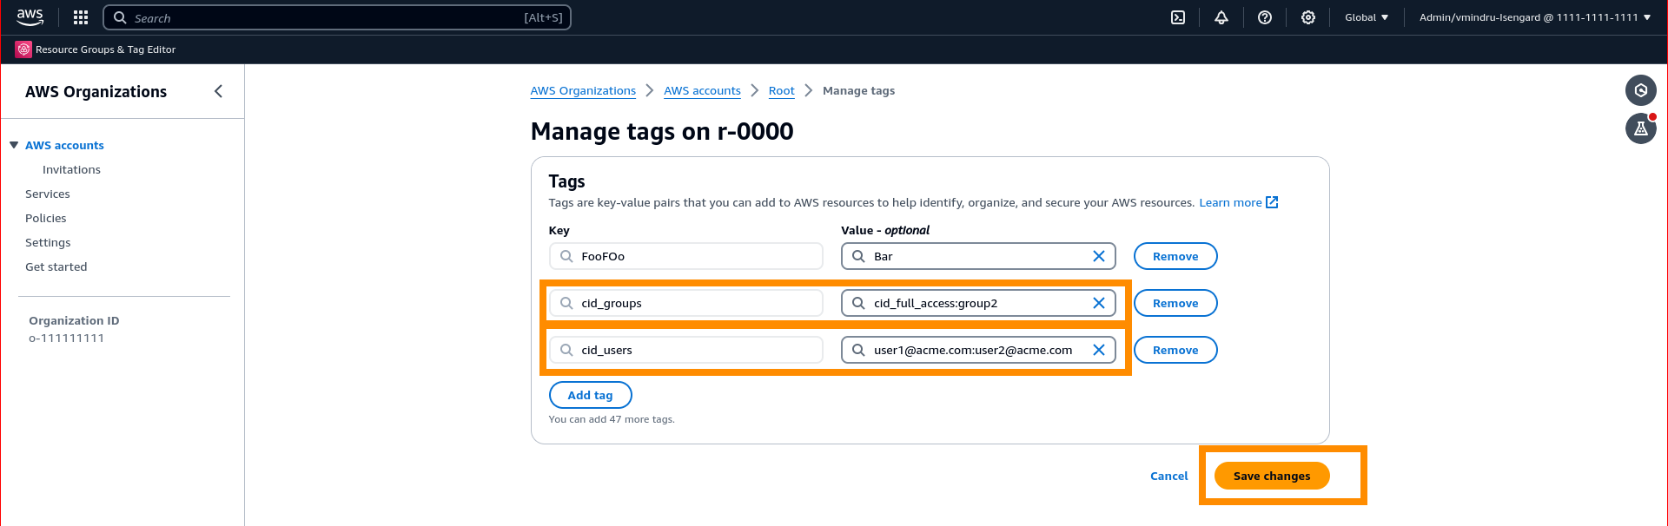Image resolution: width=1668 pixels, height=526 pixels.
Task: Go to AWS Organizations breadcrumb
Action: point(583,90)
